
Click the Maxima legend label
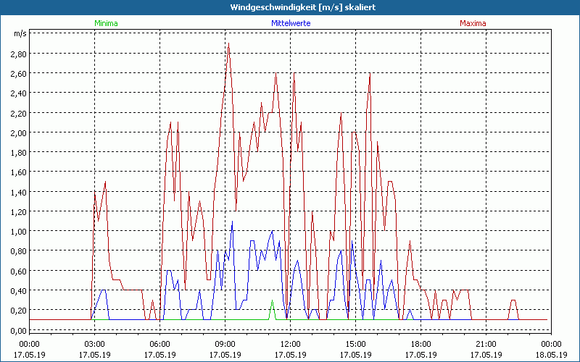tap(473, 23)
